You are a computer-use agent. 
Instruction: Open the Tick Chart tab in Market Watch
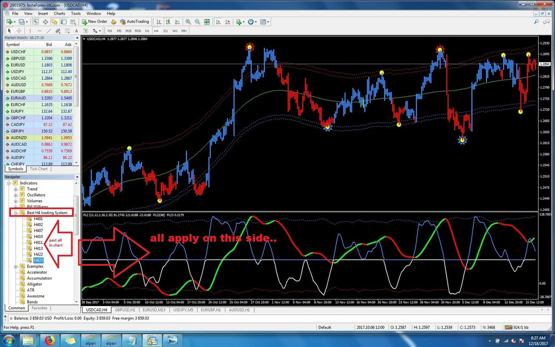38,169
